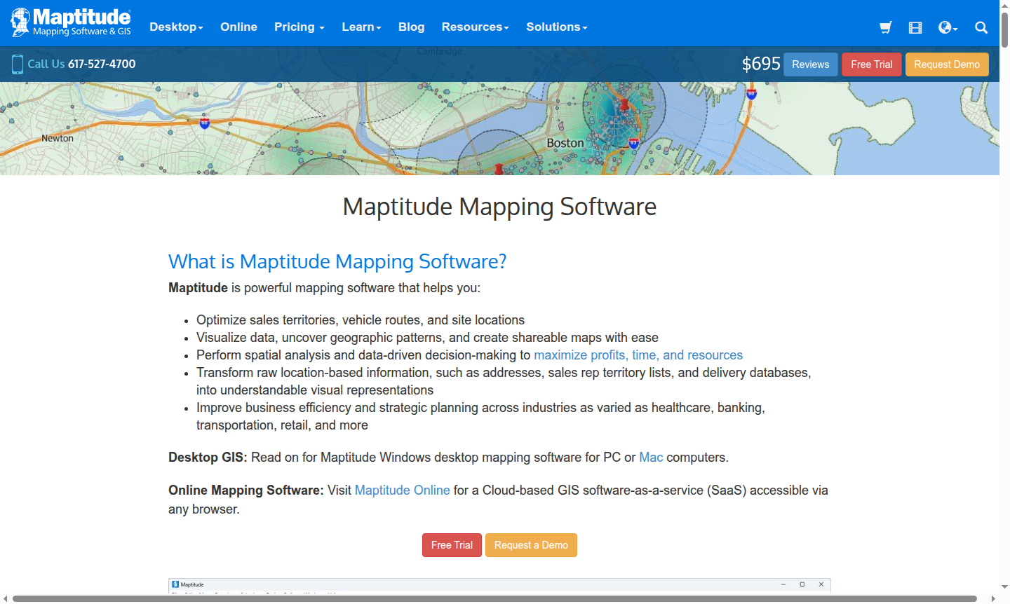The image size is (1010, 604).
Task: Click the phone icon beside Call Us
Action: click(15, 64)
